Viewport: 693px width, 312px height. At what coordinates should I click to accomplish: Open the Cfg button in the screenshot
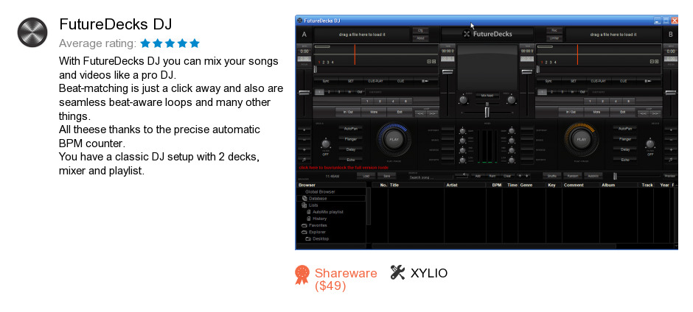tap(420, 30)
